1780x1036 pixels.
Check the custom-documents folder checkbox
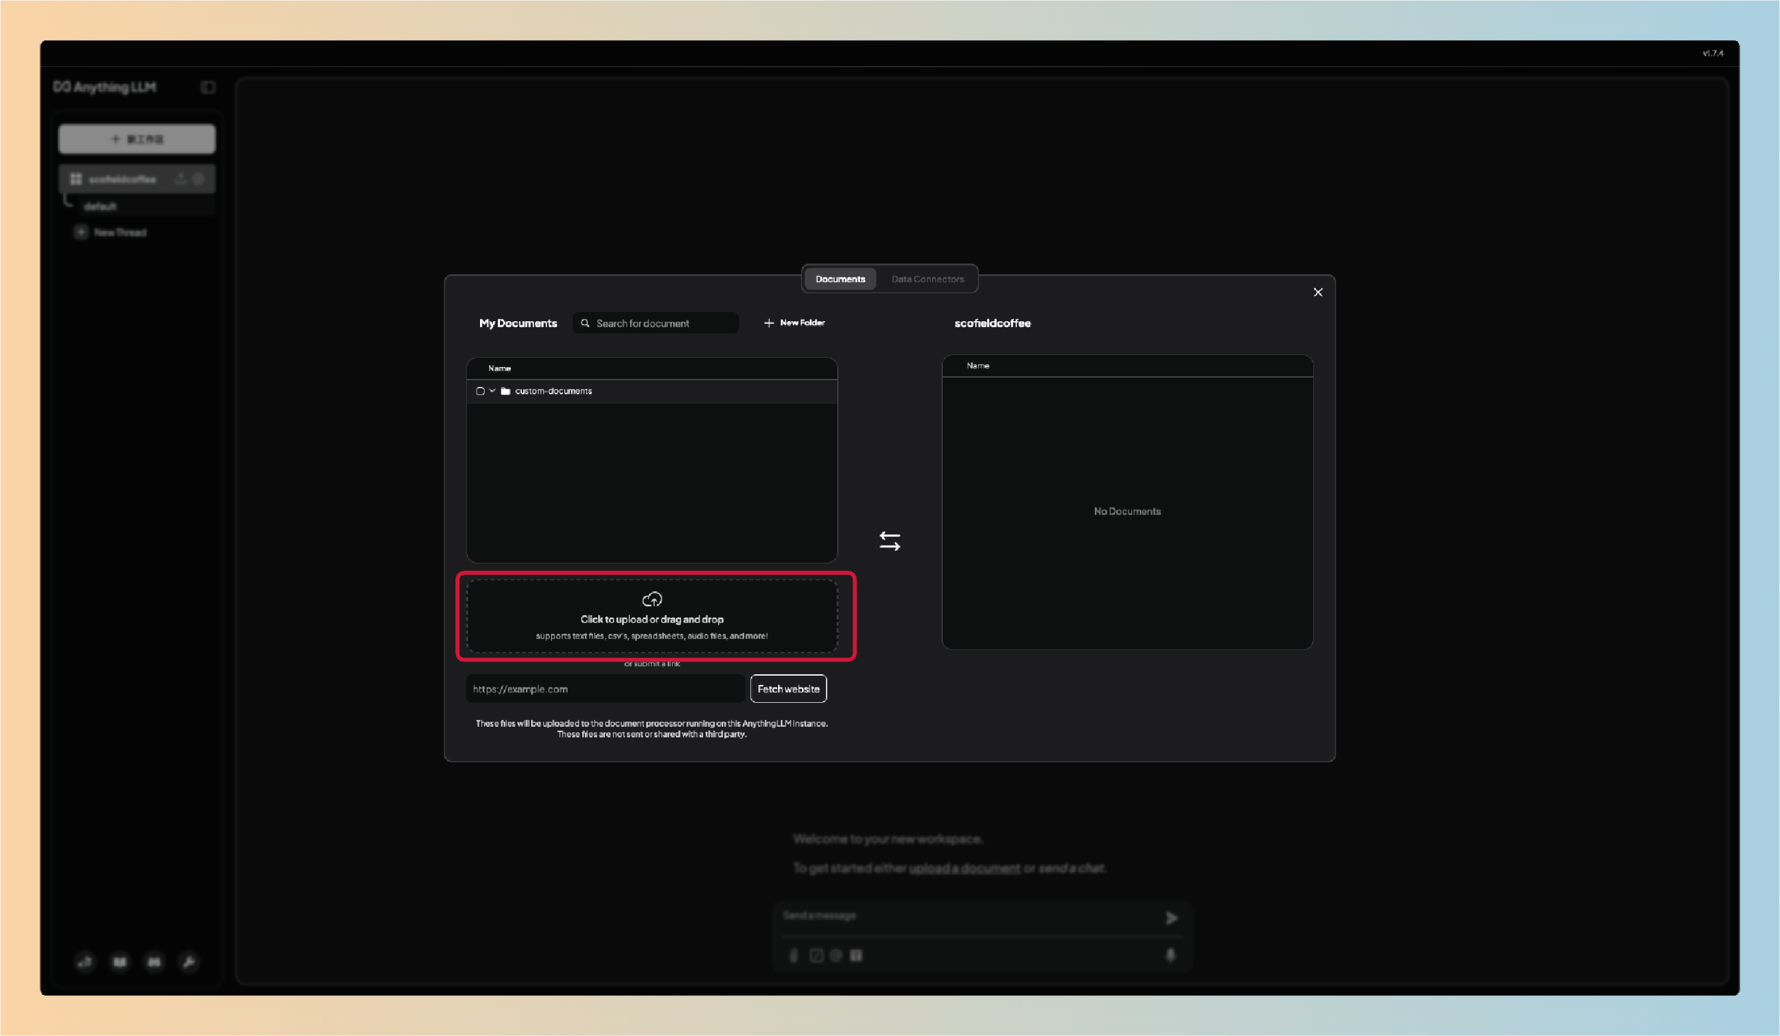480,390
